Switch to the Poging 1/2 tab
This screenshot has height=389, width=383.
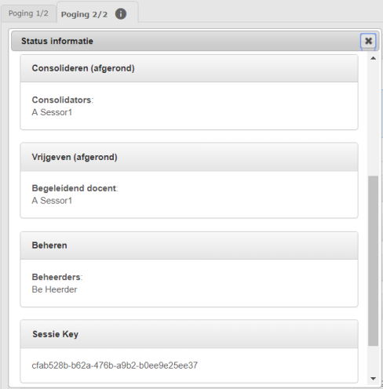[28, 13]
